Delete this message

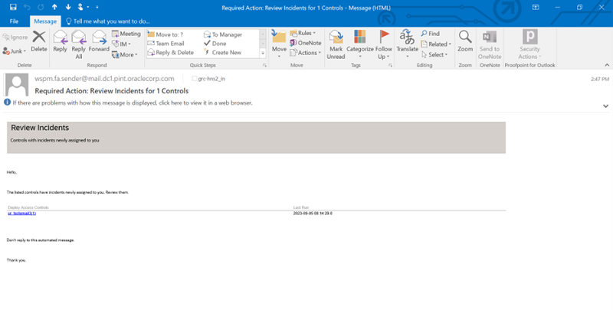(39, 41)
